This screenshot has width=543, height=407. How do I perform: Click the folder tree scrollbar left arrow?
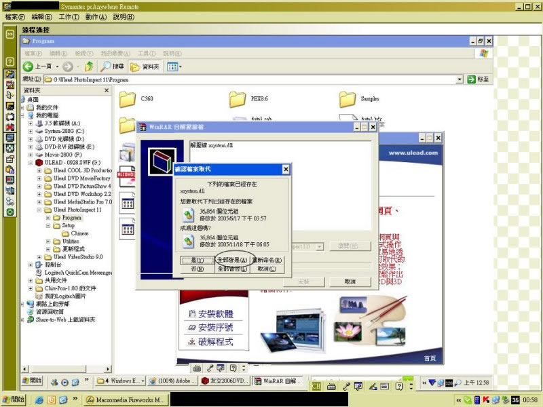[24, 369]
